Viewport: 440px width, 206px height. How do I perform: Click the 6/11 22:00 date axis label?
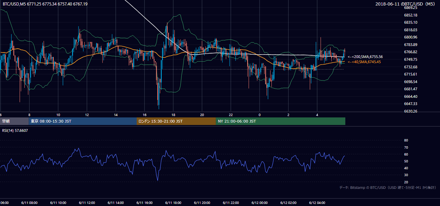click(x=231, y=203)
